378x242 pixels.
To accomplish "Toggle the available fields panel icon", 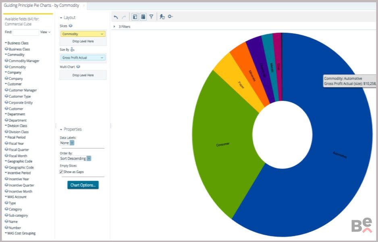I will coord(135,17).
